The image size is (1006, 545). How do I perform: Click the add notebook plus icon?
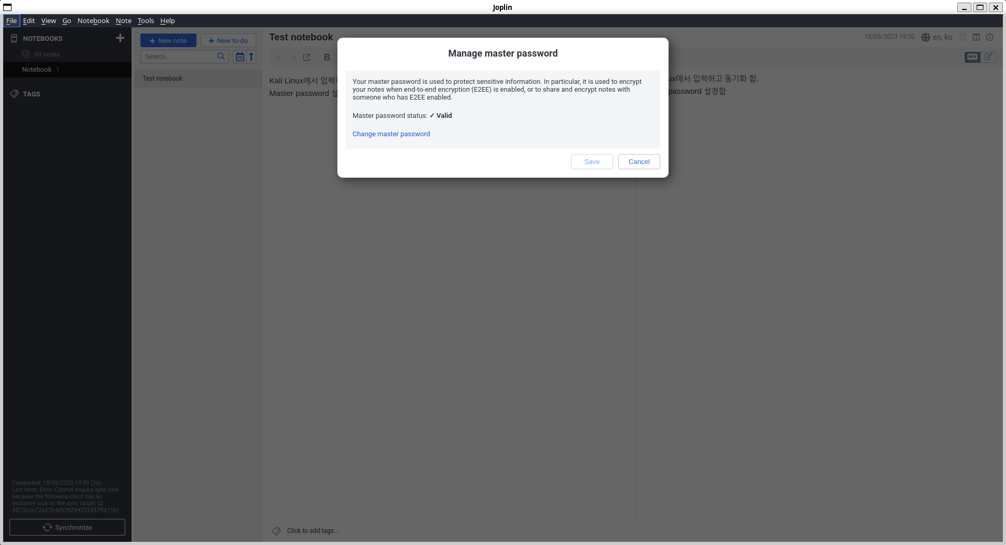(120, 38)
